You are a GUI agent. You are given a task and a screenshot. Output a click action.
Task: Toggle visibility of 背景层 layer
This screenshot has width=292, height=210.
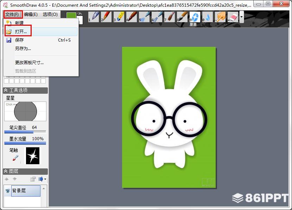click(x=8, y=191)
